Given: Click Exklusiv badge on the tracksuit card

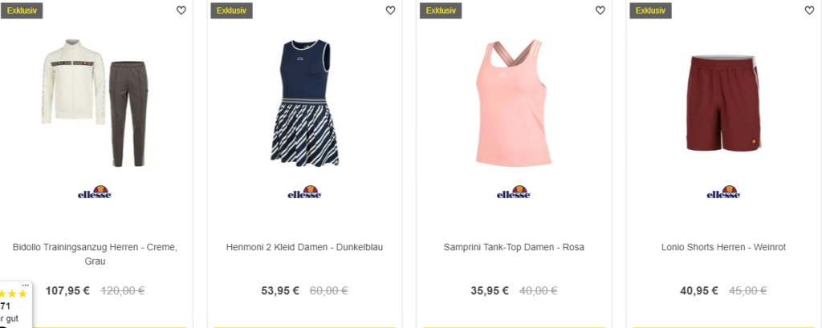Looking at the screenshot, I should coord(22,10).
